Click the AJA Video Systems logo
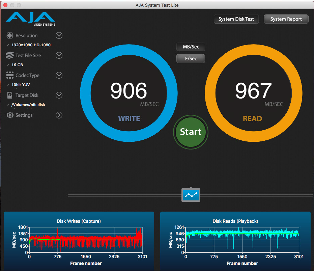Image resolution: width=314 pixels, height=271 pixels. click(31, 19)
